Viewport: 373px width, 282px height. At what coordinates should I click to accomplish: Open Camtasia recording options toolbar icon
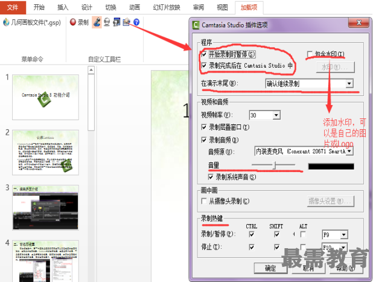[x=126, y=22]
